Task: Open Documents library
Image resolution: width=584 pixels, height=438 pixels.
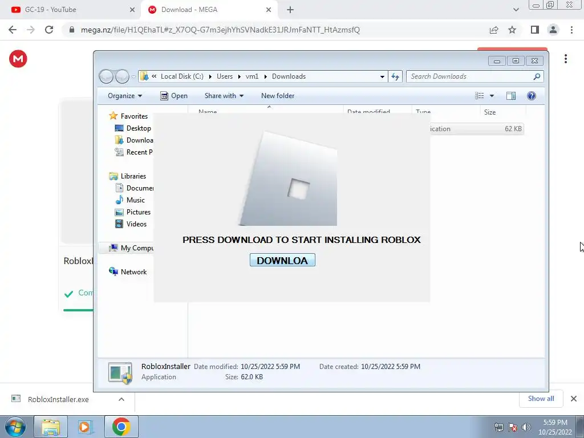Action: pyautogui.click(x=134, y=188)
